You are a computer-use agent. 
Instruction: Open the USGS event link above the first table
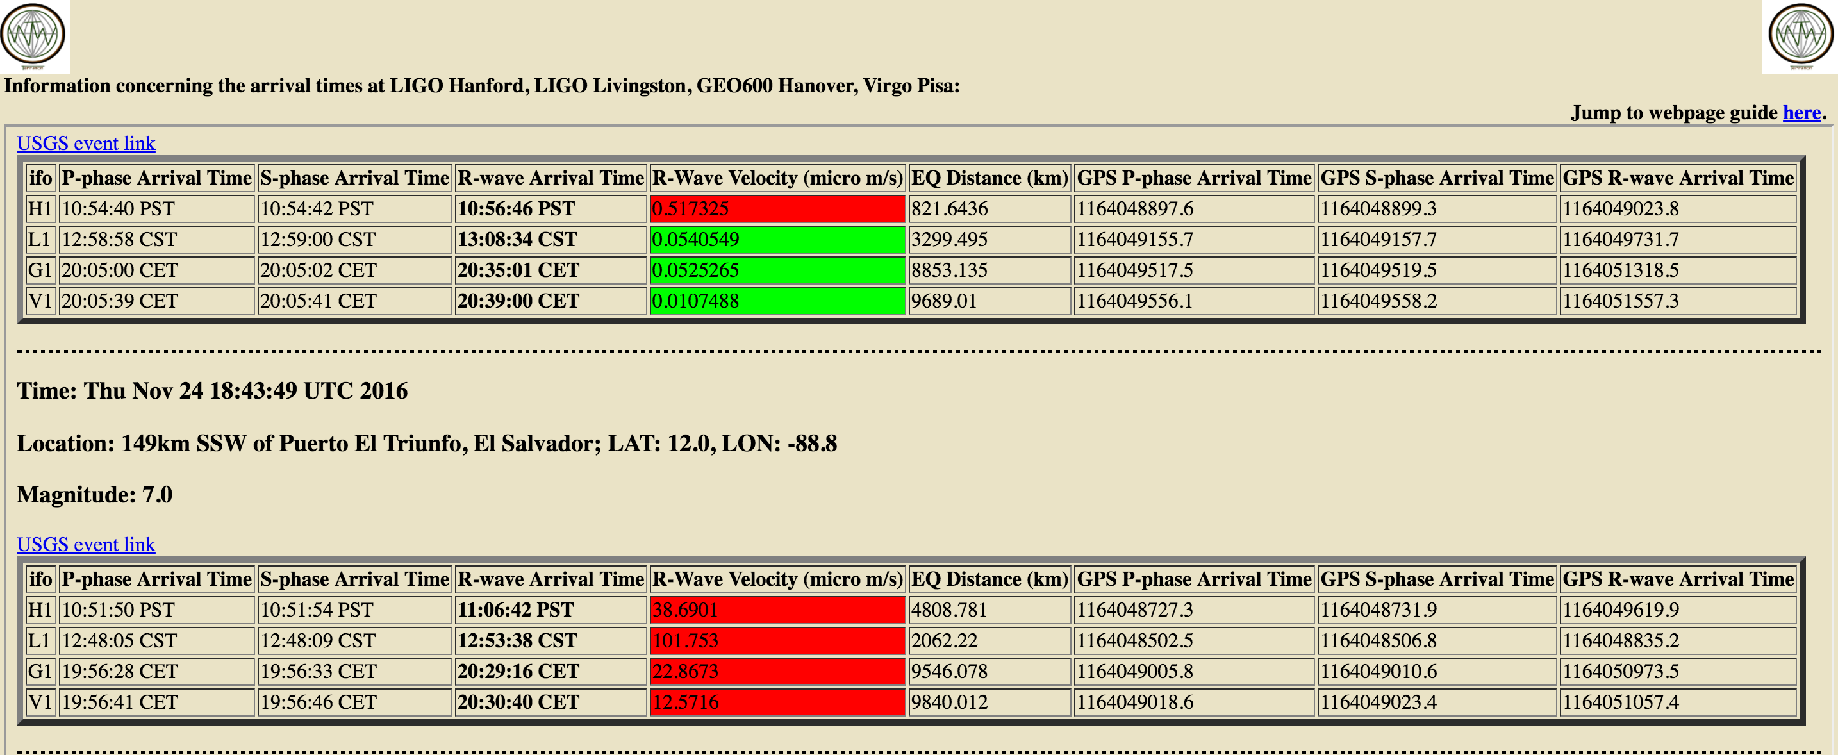(x=86, y=144)
